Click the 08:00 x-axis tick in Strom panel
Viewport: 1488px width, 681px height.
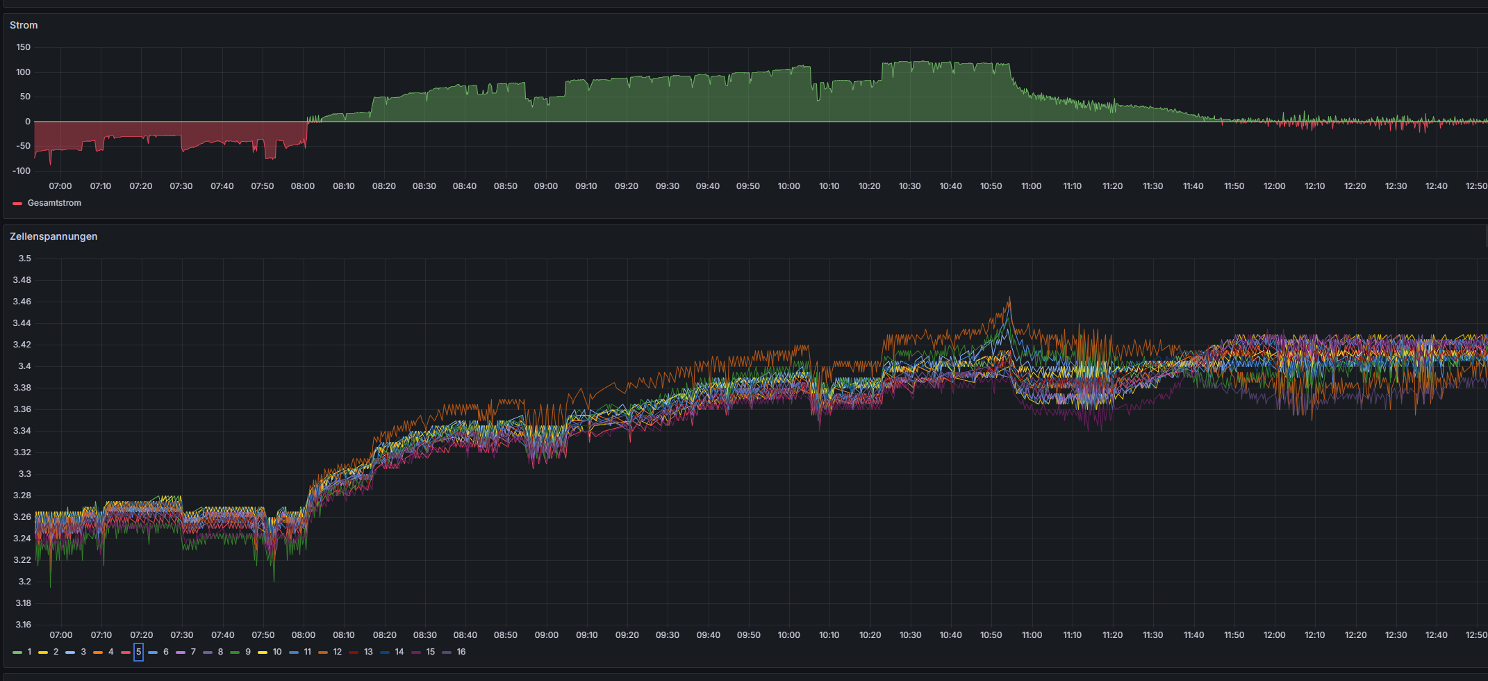(303, 186)
